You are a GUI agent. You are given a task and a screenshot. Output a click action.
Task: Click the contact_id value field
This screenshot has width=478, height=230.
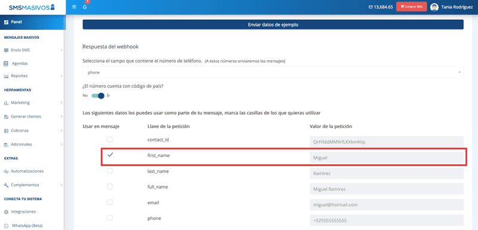pyautogui.click(x=387, y=142)
